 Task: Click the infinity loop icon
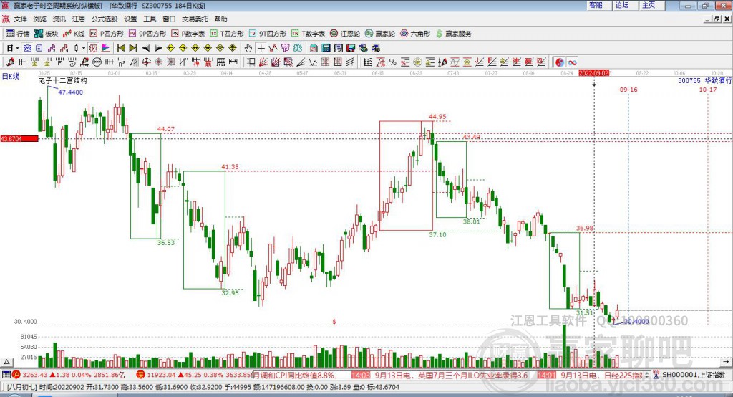(572, 62)
